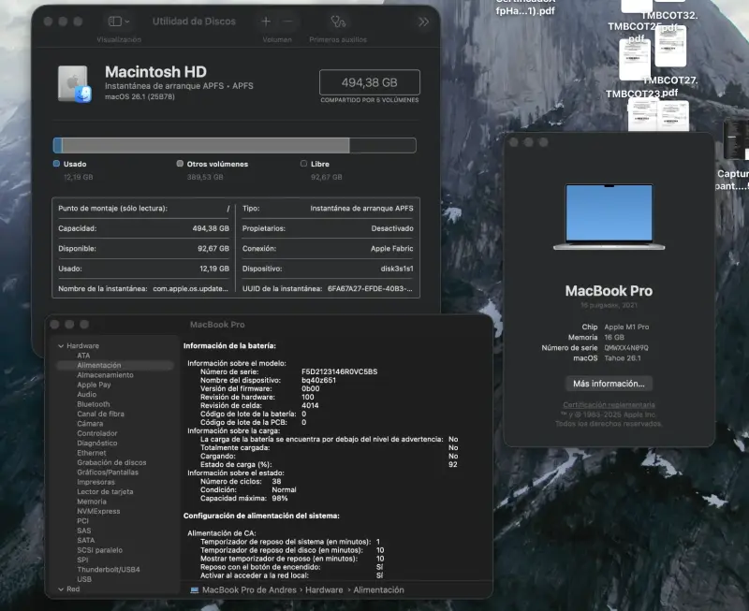This screenshot has height=611, width=749.
Task: Select Diagnóstico in the sidebar
Action: pyautogui.click(x=97, y=443)
